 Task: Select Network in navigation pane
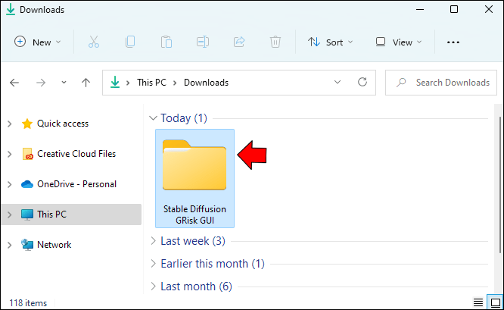[54, 245]
